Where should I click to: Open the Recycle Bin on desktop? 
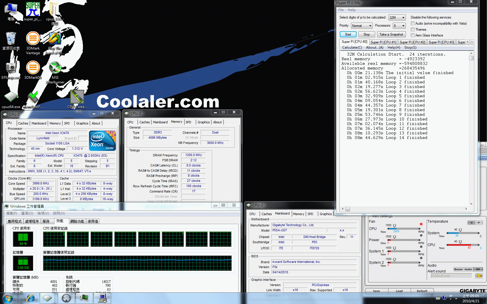point(11,41)
